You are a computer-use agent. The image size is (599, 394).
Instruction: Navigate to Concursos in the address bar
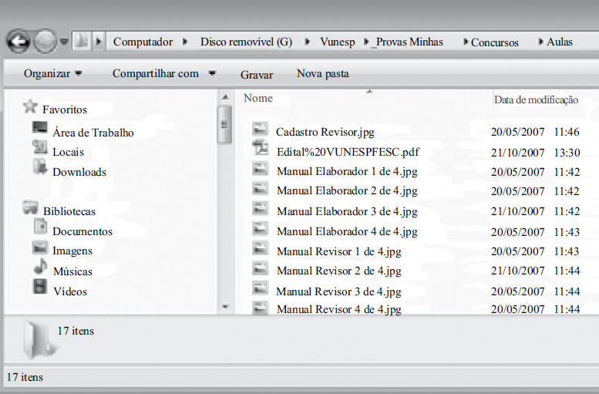(x=494, y=42)
